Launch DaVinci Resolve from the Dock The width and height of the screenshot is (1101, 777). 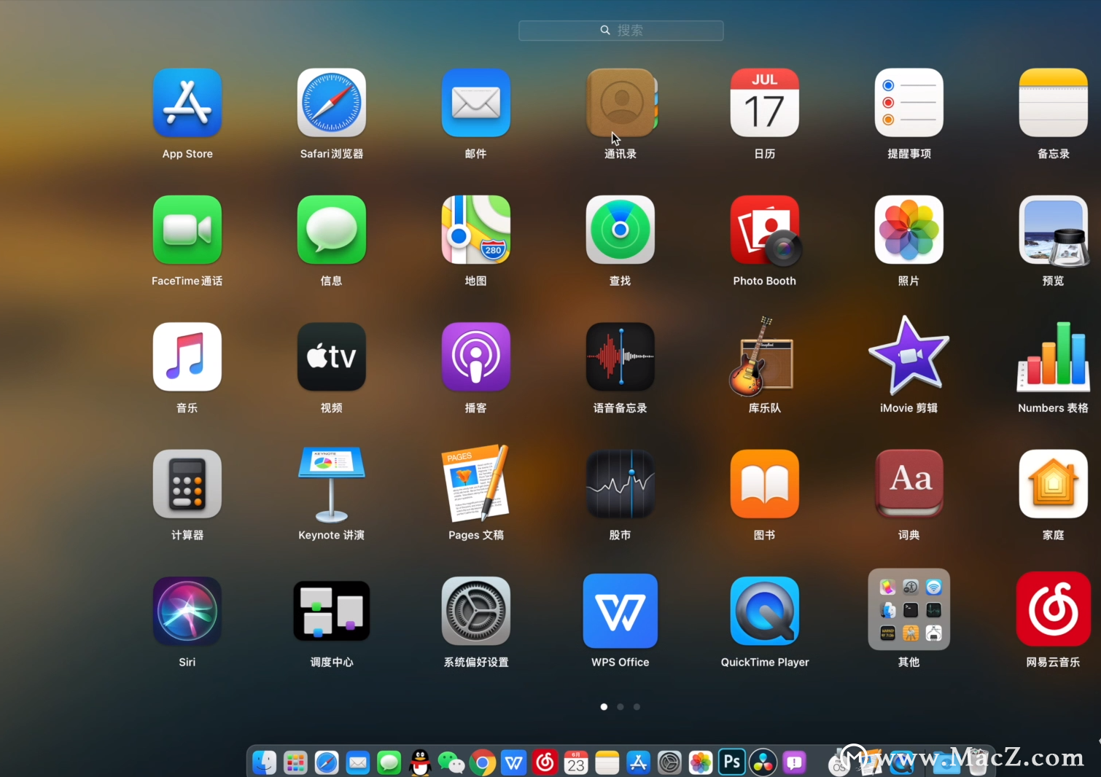pos(763,762)
